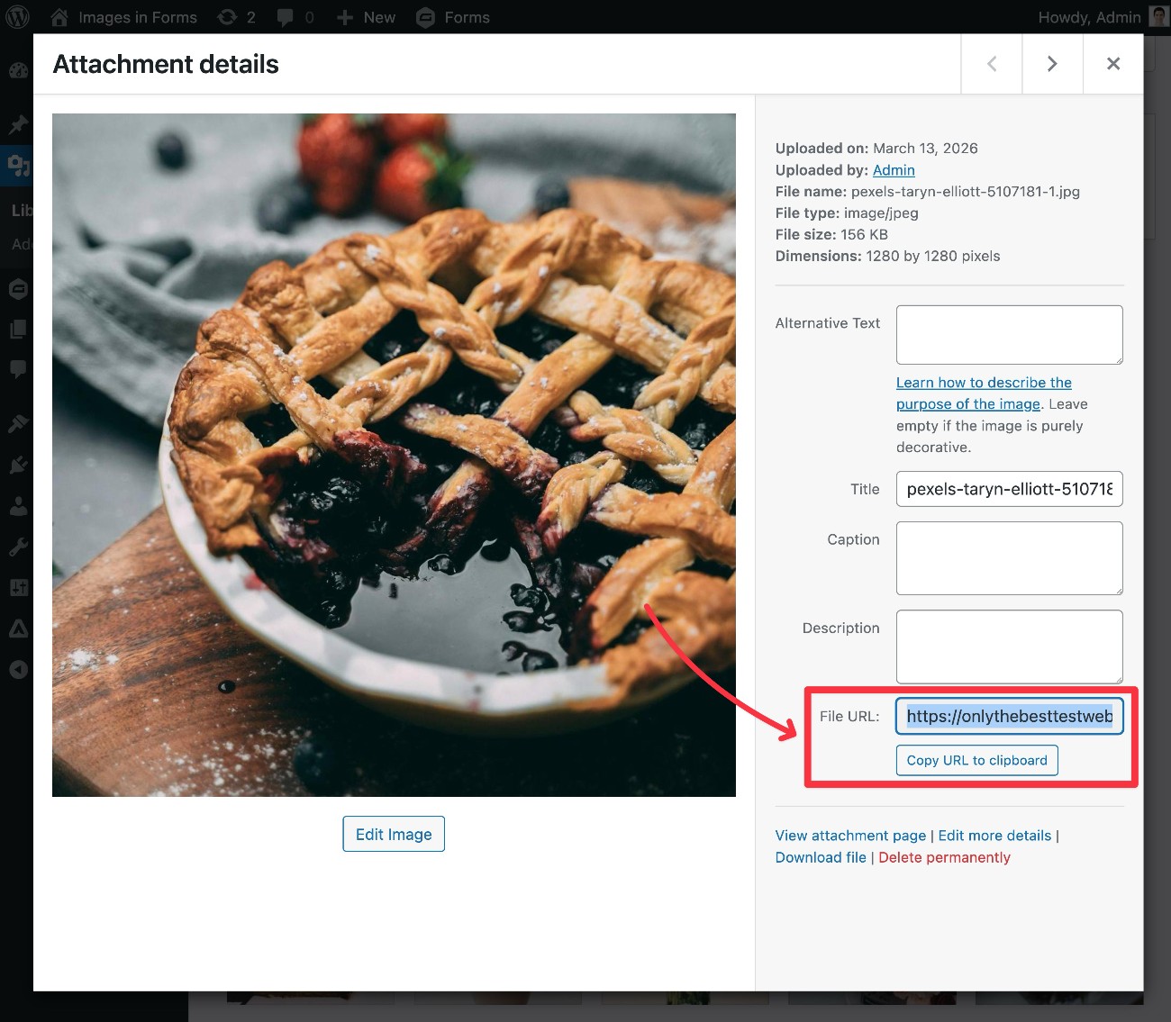Focus the Title input field
This screenshot has width=1171, height=1022.
1009,489
